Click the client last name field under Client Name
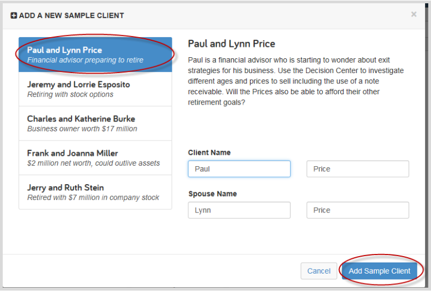The width and height of the screenshot is (431, 291). point(357,169)
